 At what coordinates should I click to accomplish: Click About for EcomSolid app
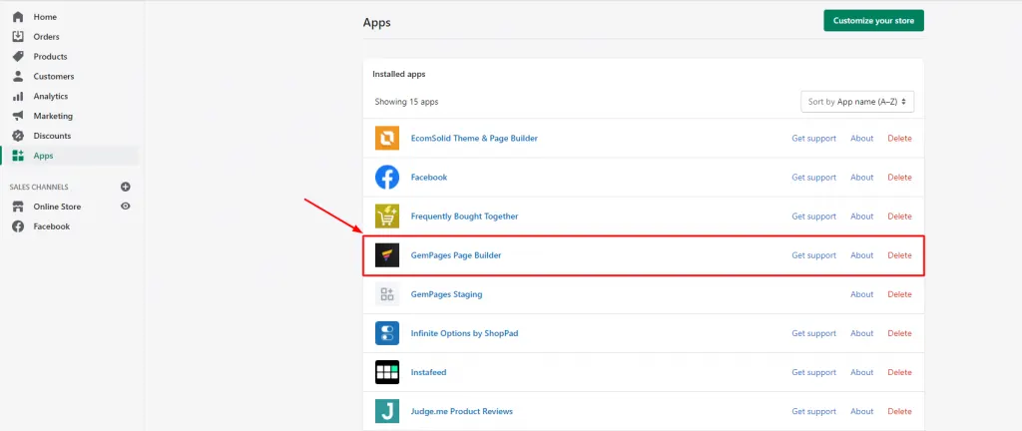[861, 138]
